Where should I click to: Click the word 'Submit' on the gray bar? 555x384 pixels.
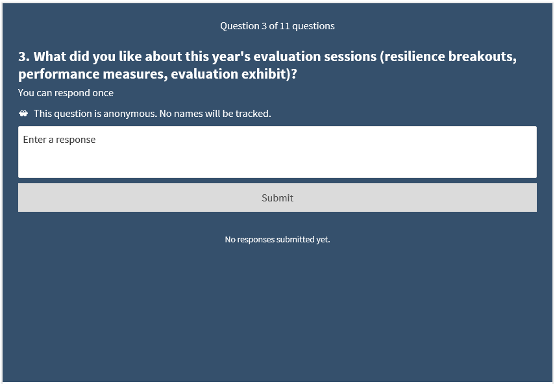click(x=277, y=198)
